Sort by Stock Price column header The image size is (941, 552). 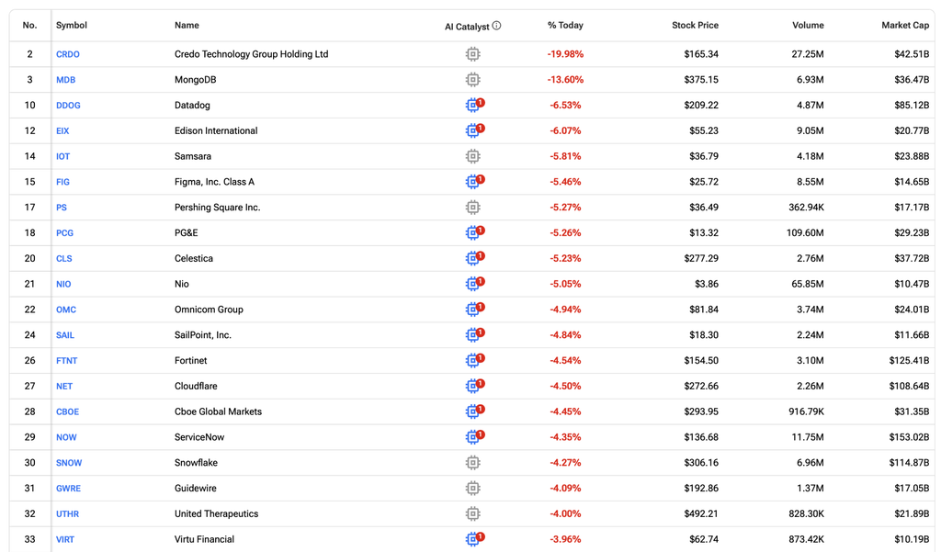point(695,25)
